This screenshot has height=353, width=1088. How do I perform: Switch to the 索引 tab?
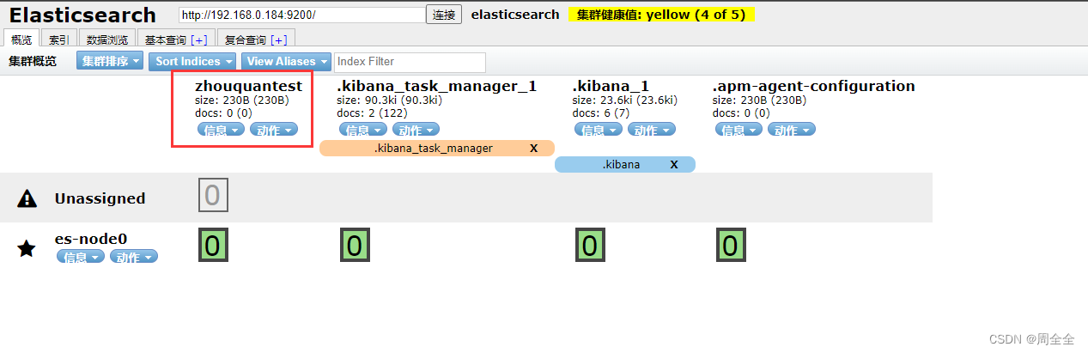[x=58, y=39]
